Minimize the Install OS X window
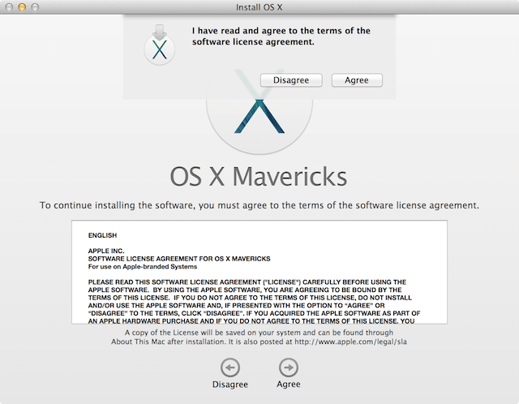Screen dimensions: 519x404 pos(22,7)
